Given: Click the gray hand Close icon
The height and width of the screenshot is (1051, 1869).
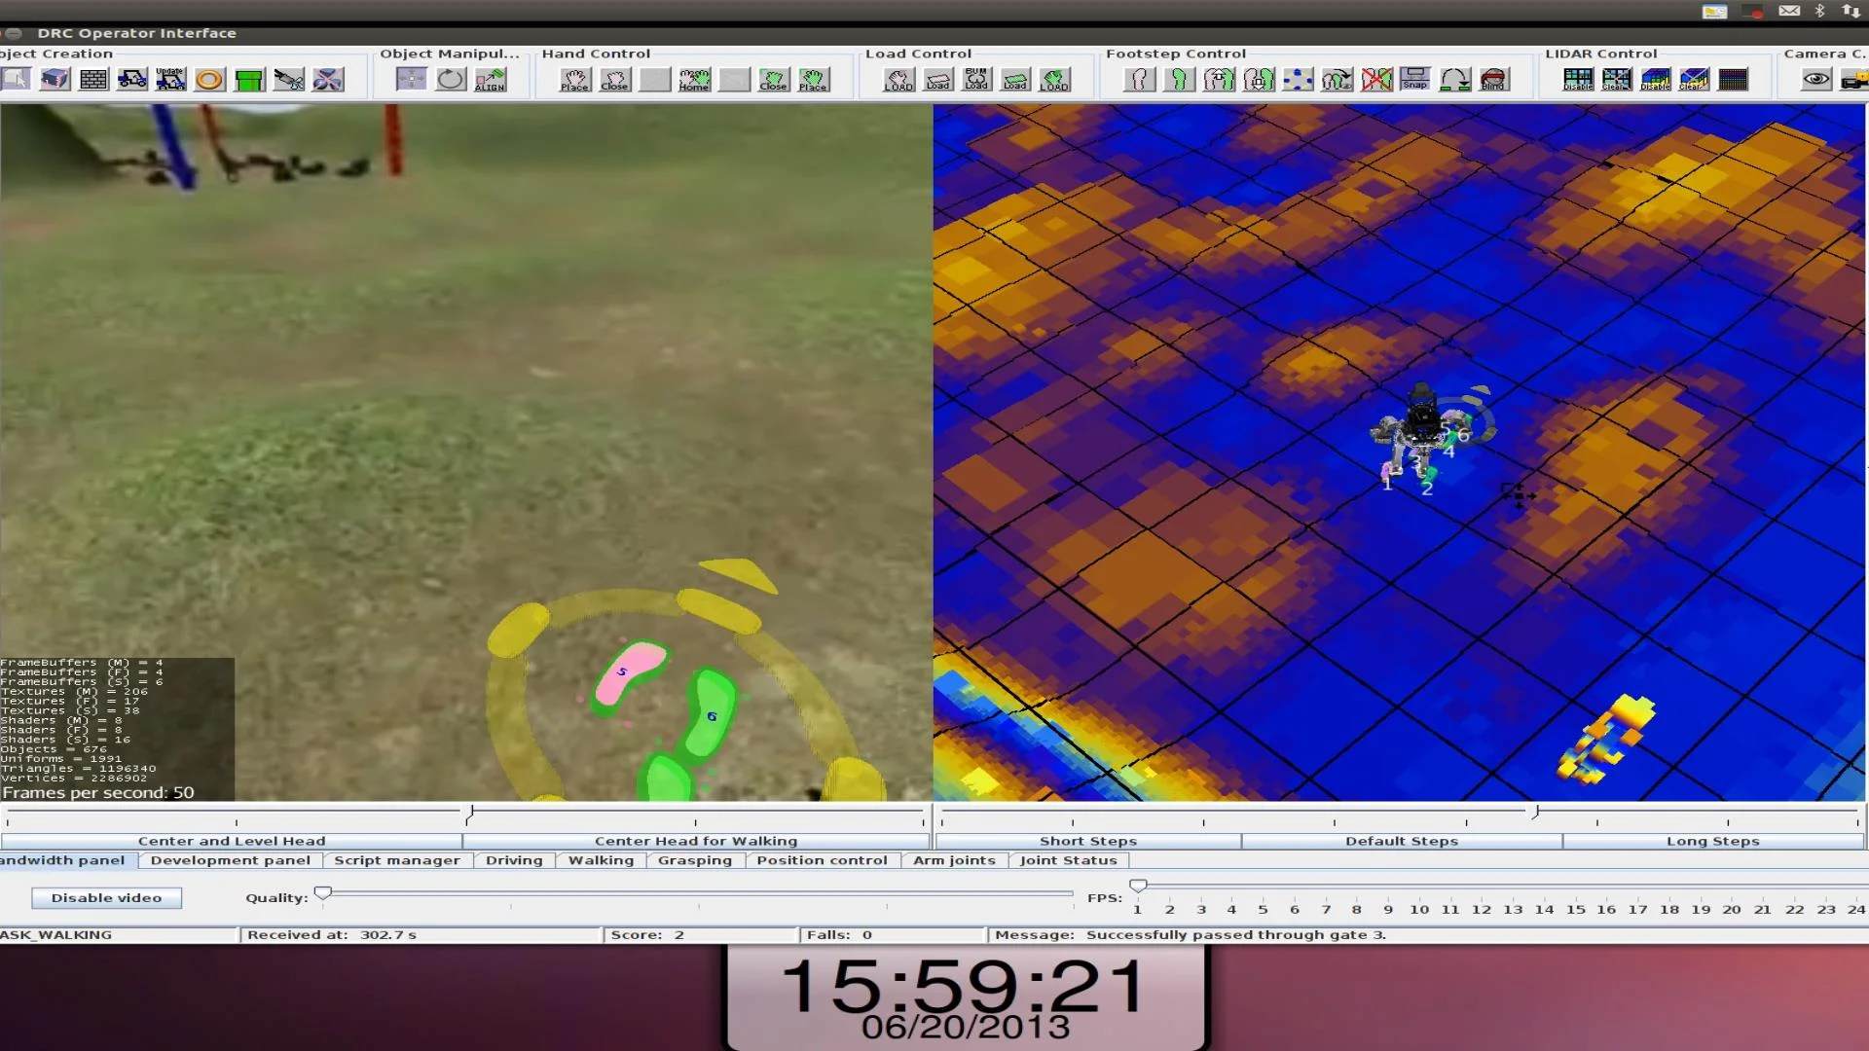Looking at the screenshot, I should [x=614, y=79].
